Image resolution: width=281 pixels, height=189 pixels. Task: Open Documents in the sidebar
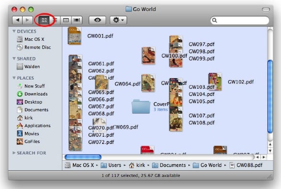(x=33, y=109)
